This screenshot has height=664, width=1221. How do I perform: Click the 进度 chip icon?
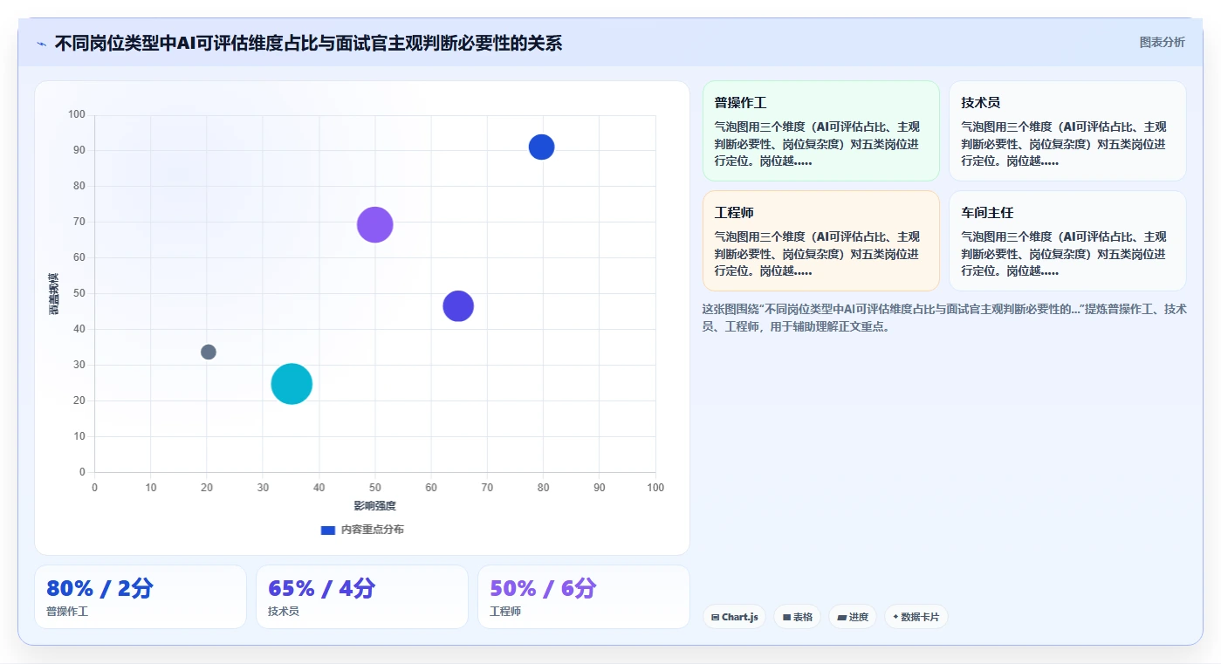pos(841,617)
